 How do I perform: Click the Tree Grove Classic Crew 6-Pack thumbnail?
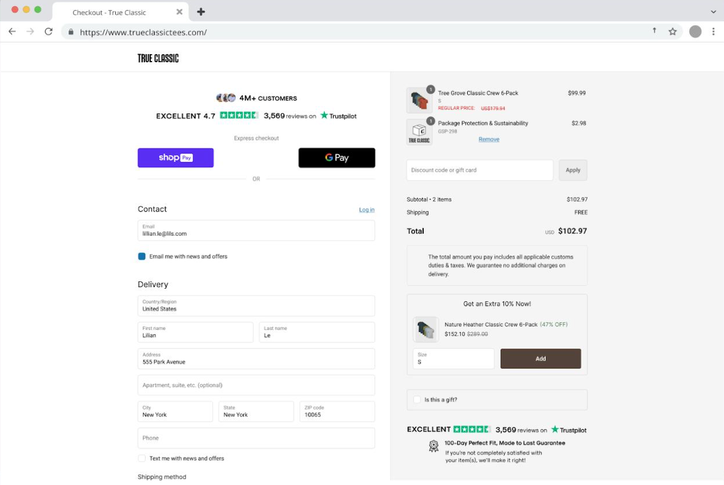tap(419, 101)
